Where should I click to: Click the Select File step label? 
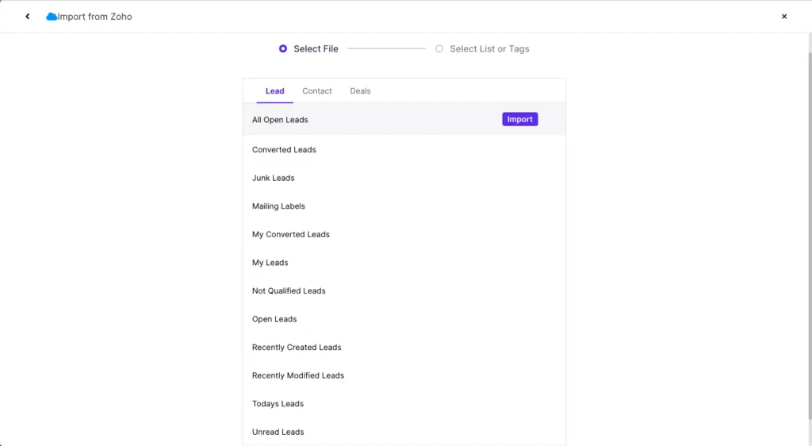click(x=316, y=48)
